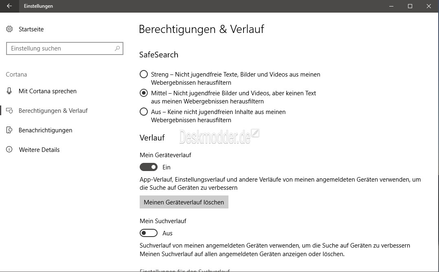Click 'Meinen Suchverlauf auf allen angemeldeten Geräten' text
Viewport: 439px width, 272px height.
(x=242, y=254)
